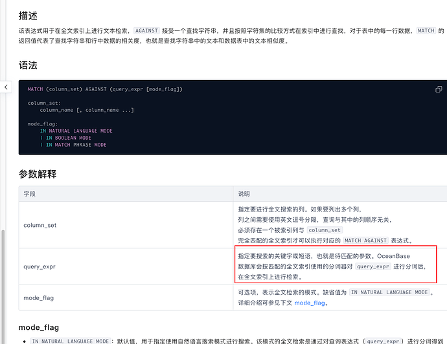The height and width of the screenshot is (344, 447).
Task: Click the 字段 table column header
Action: (30, 194)
